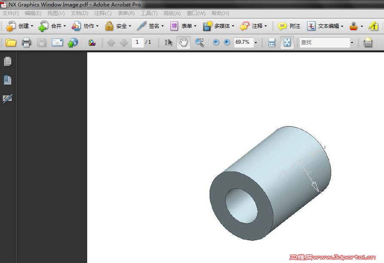Expand the 文本编辑 dropdown
The image size is (384, 263).
click(342, 26)
